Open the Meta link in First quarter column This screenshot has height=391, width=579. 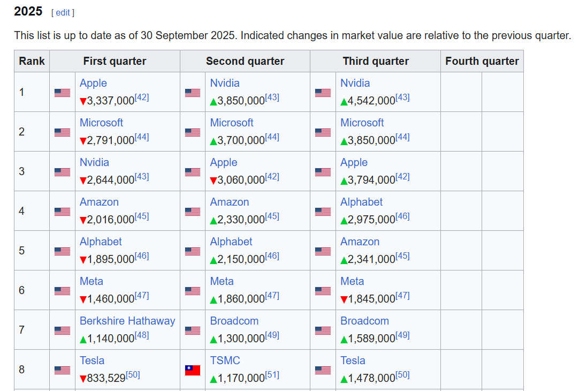[x=91, y=281]
